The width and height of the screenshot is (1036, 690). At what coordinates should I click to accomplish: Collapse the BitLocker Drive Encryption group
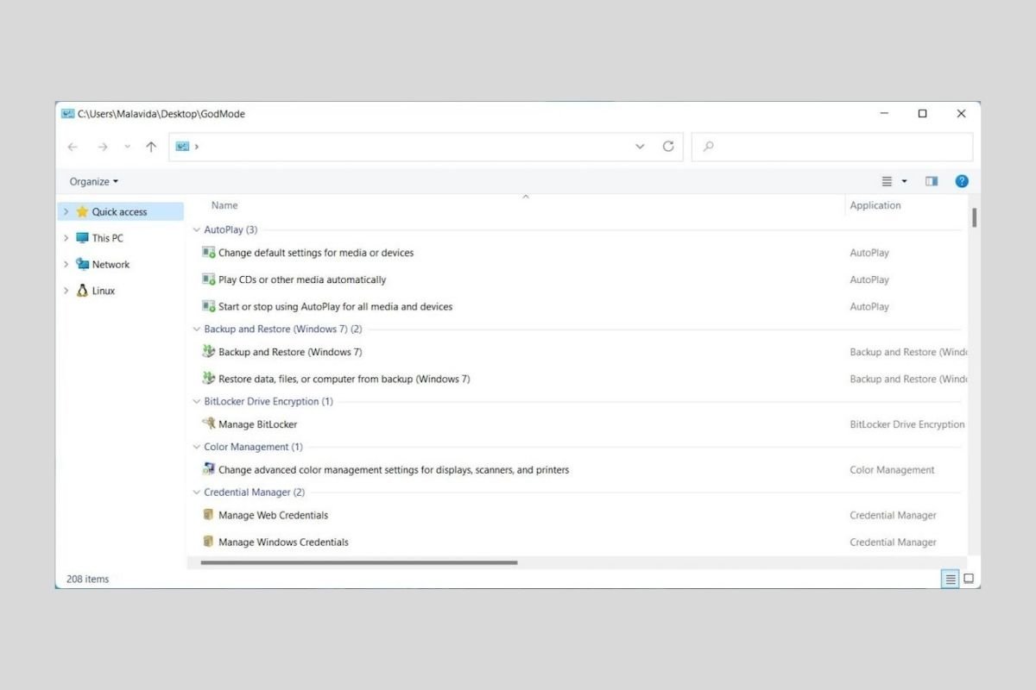[x=197, y=402]
